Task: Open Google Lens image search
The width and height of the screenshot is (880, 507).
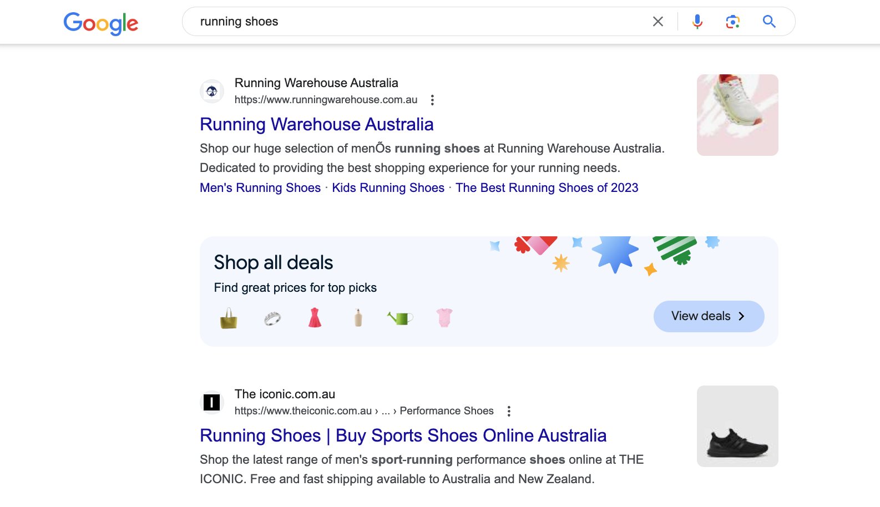Action: 732,21
